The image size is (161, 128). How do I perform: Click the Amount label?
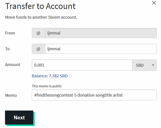tap(13, 64)
